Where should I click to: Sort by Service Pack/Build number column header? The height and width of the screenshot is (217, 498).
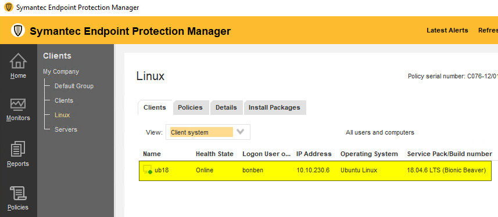tap(450, 154)
